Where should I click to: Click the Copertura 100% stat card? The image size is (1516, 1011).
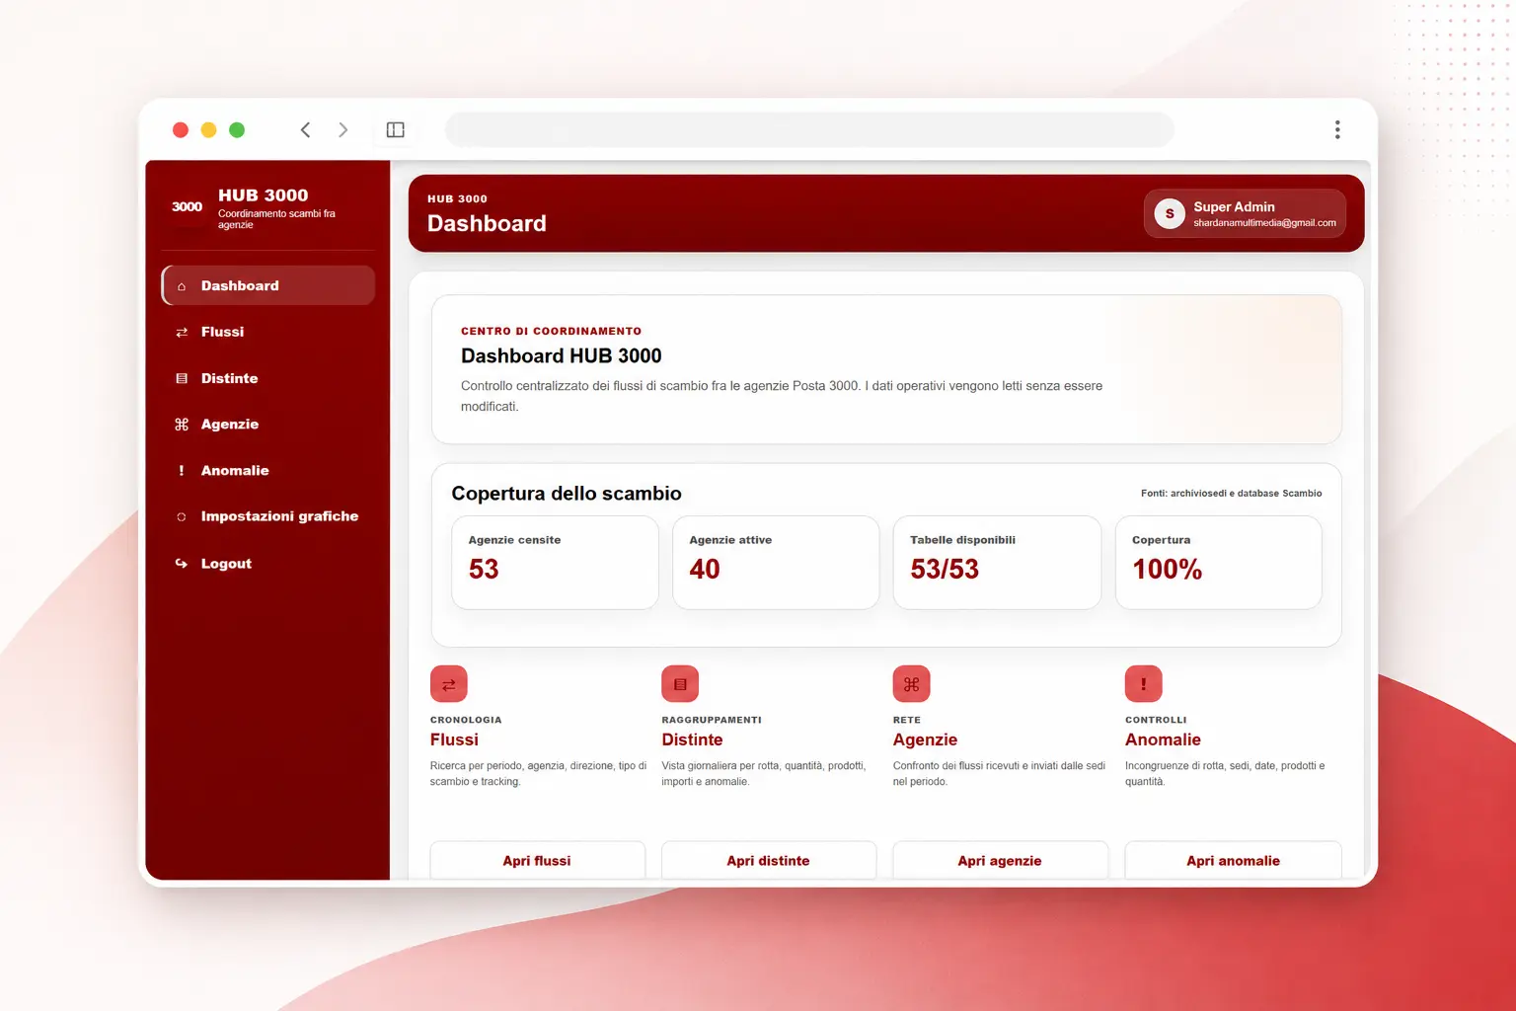click(1219, 563)
